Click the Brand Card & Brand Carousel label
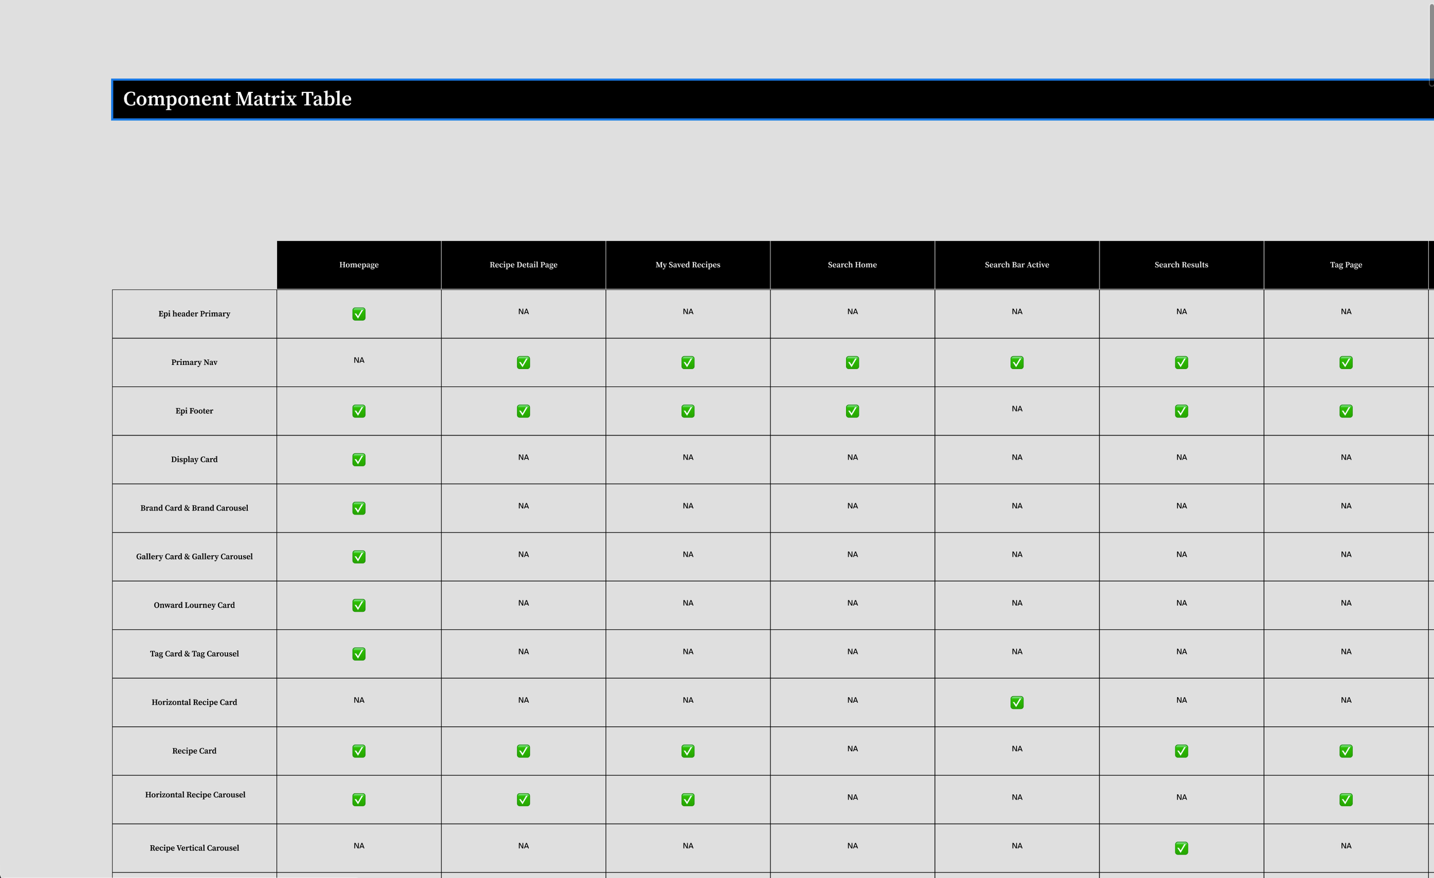Screen dimensions: 1434x878 pyautogui.click(x=194, y=508)
